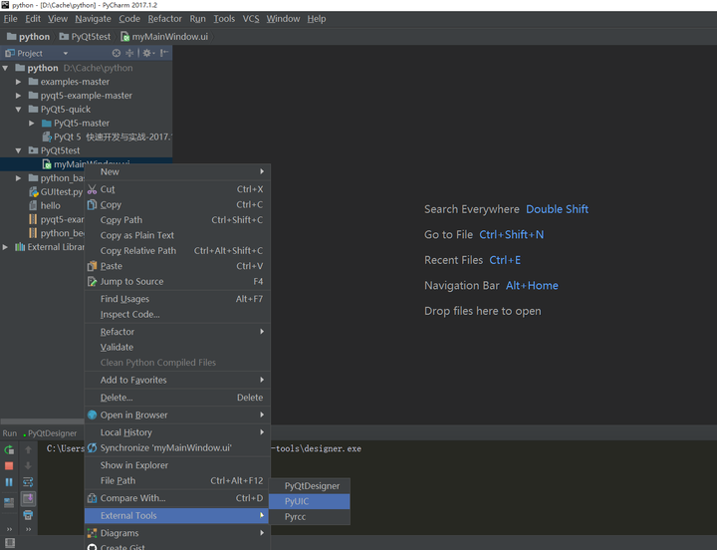Collapse the PyQt5test folder

tap(18, 150)
